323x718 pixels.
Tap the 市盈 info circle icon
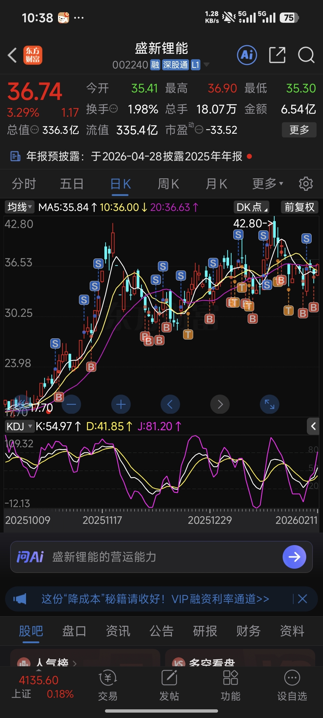click(199, 130)
